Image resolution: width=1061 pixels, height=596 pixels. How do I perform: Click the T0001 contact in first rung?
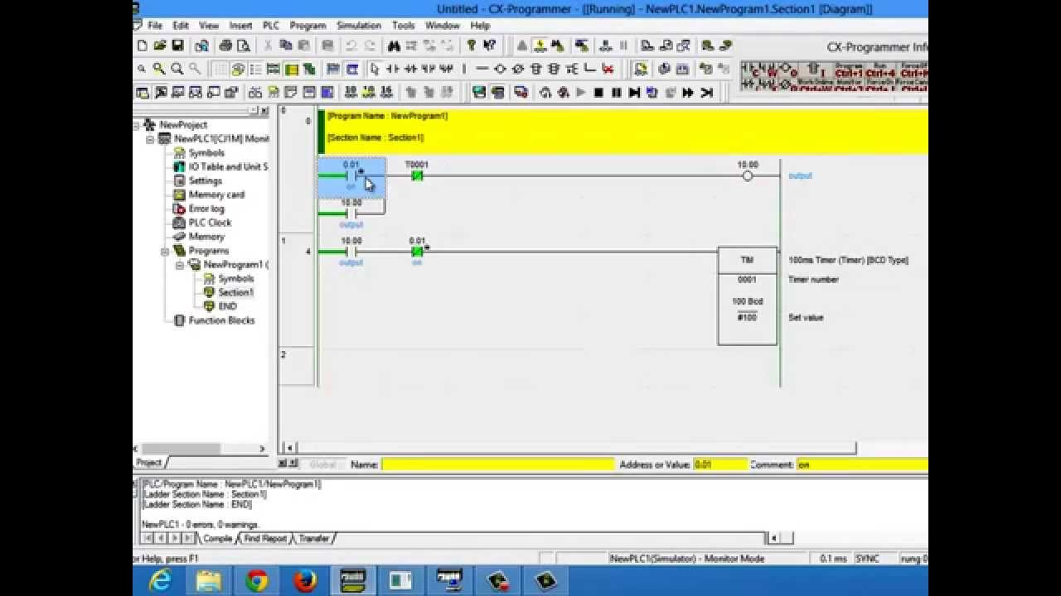point(417,175)
